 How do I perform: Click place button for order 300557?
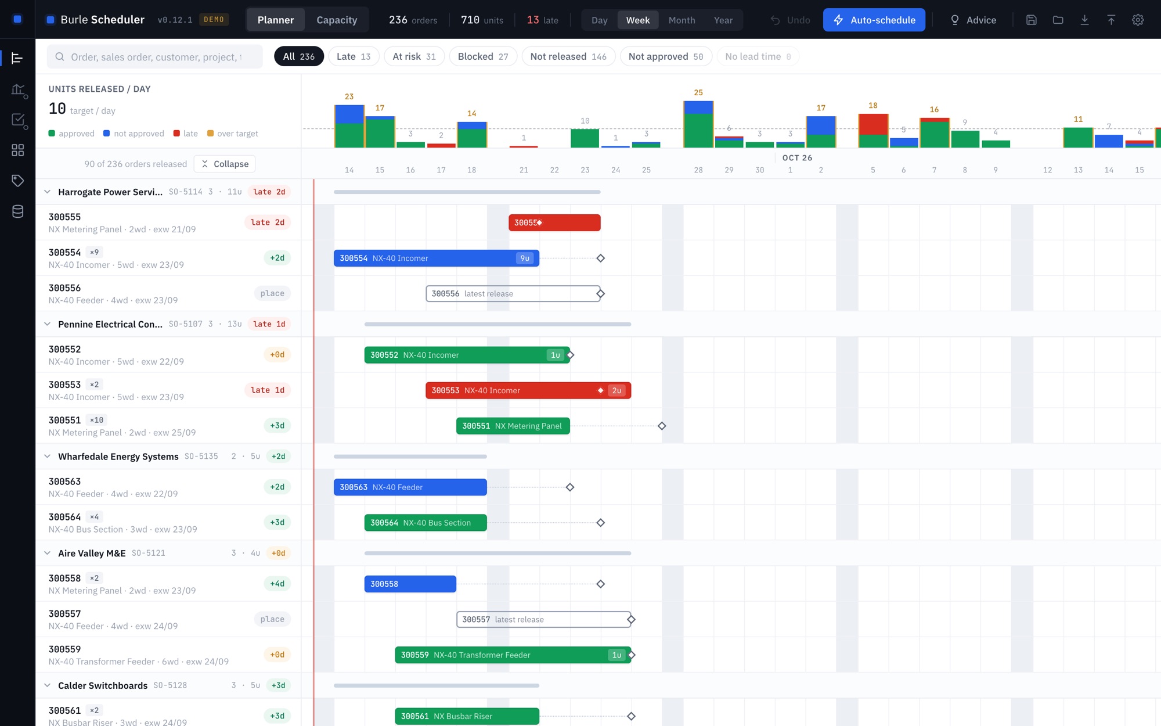click(272, 619)
